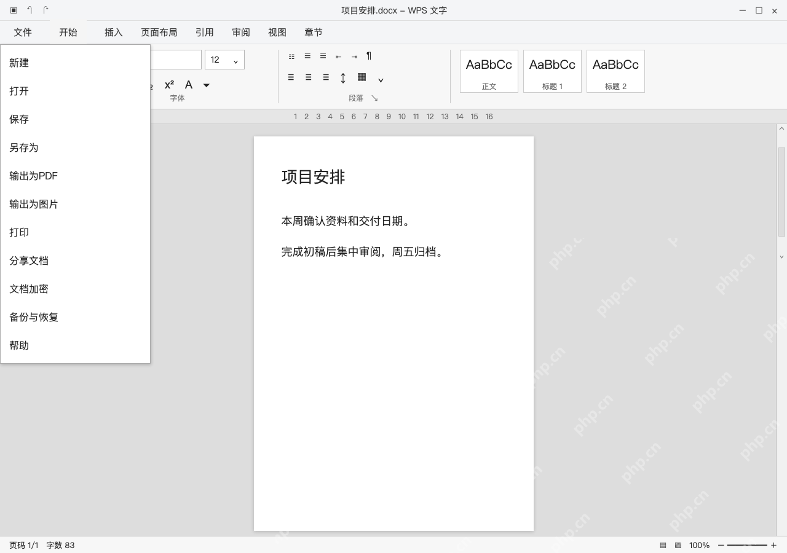Select 另存为 in the file menu
The width and height of the screenshot is (787, 553).
point(75,147)
